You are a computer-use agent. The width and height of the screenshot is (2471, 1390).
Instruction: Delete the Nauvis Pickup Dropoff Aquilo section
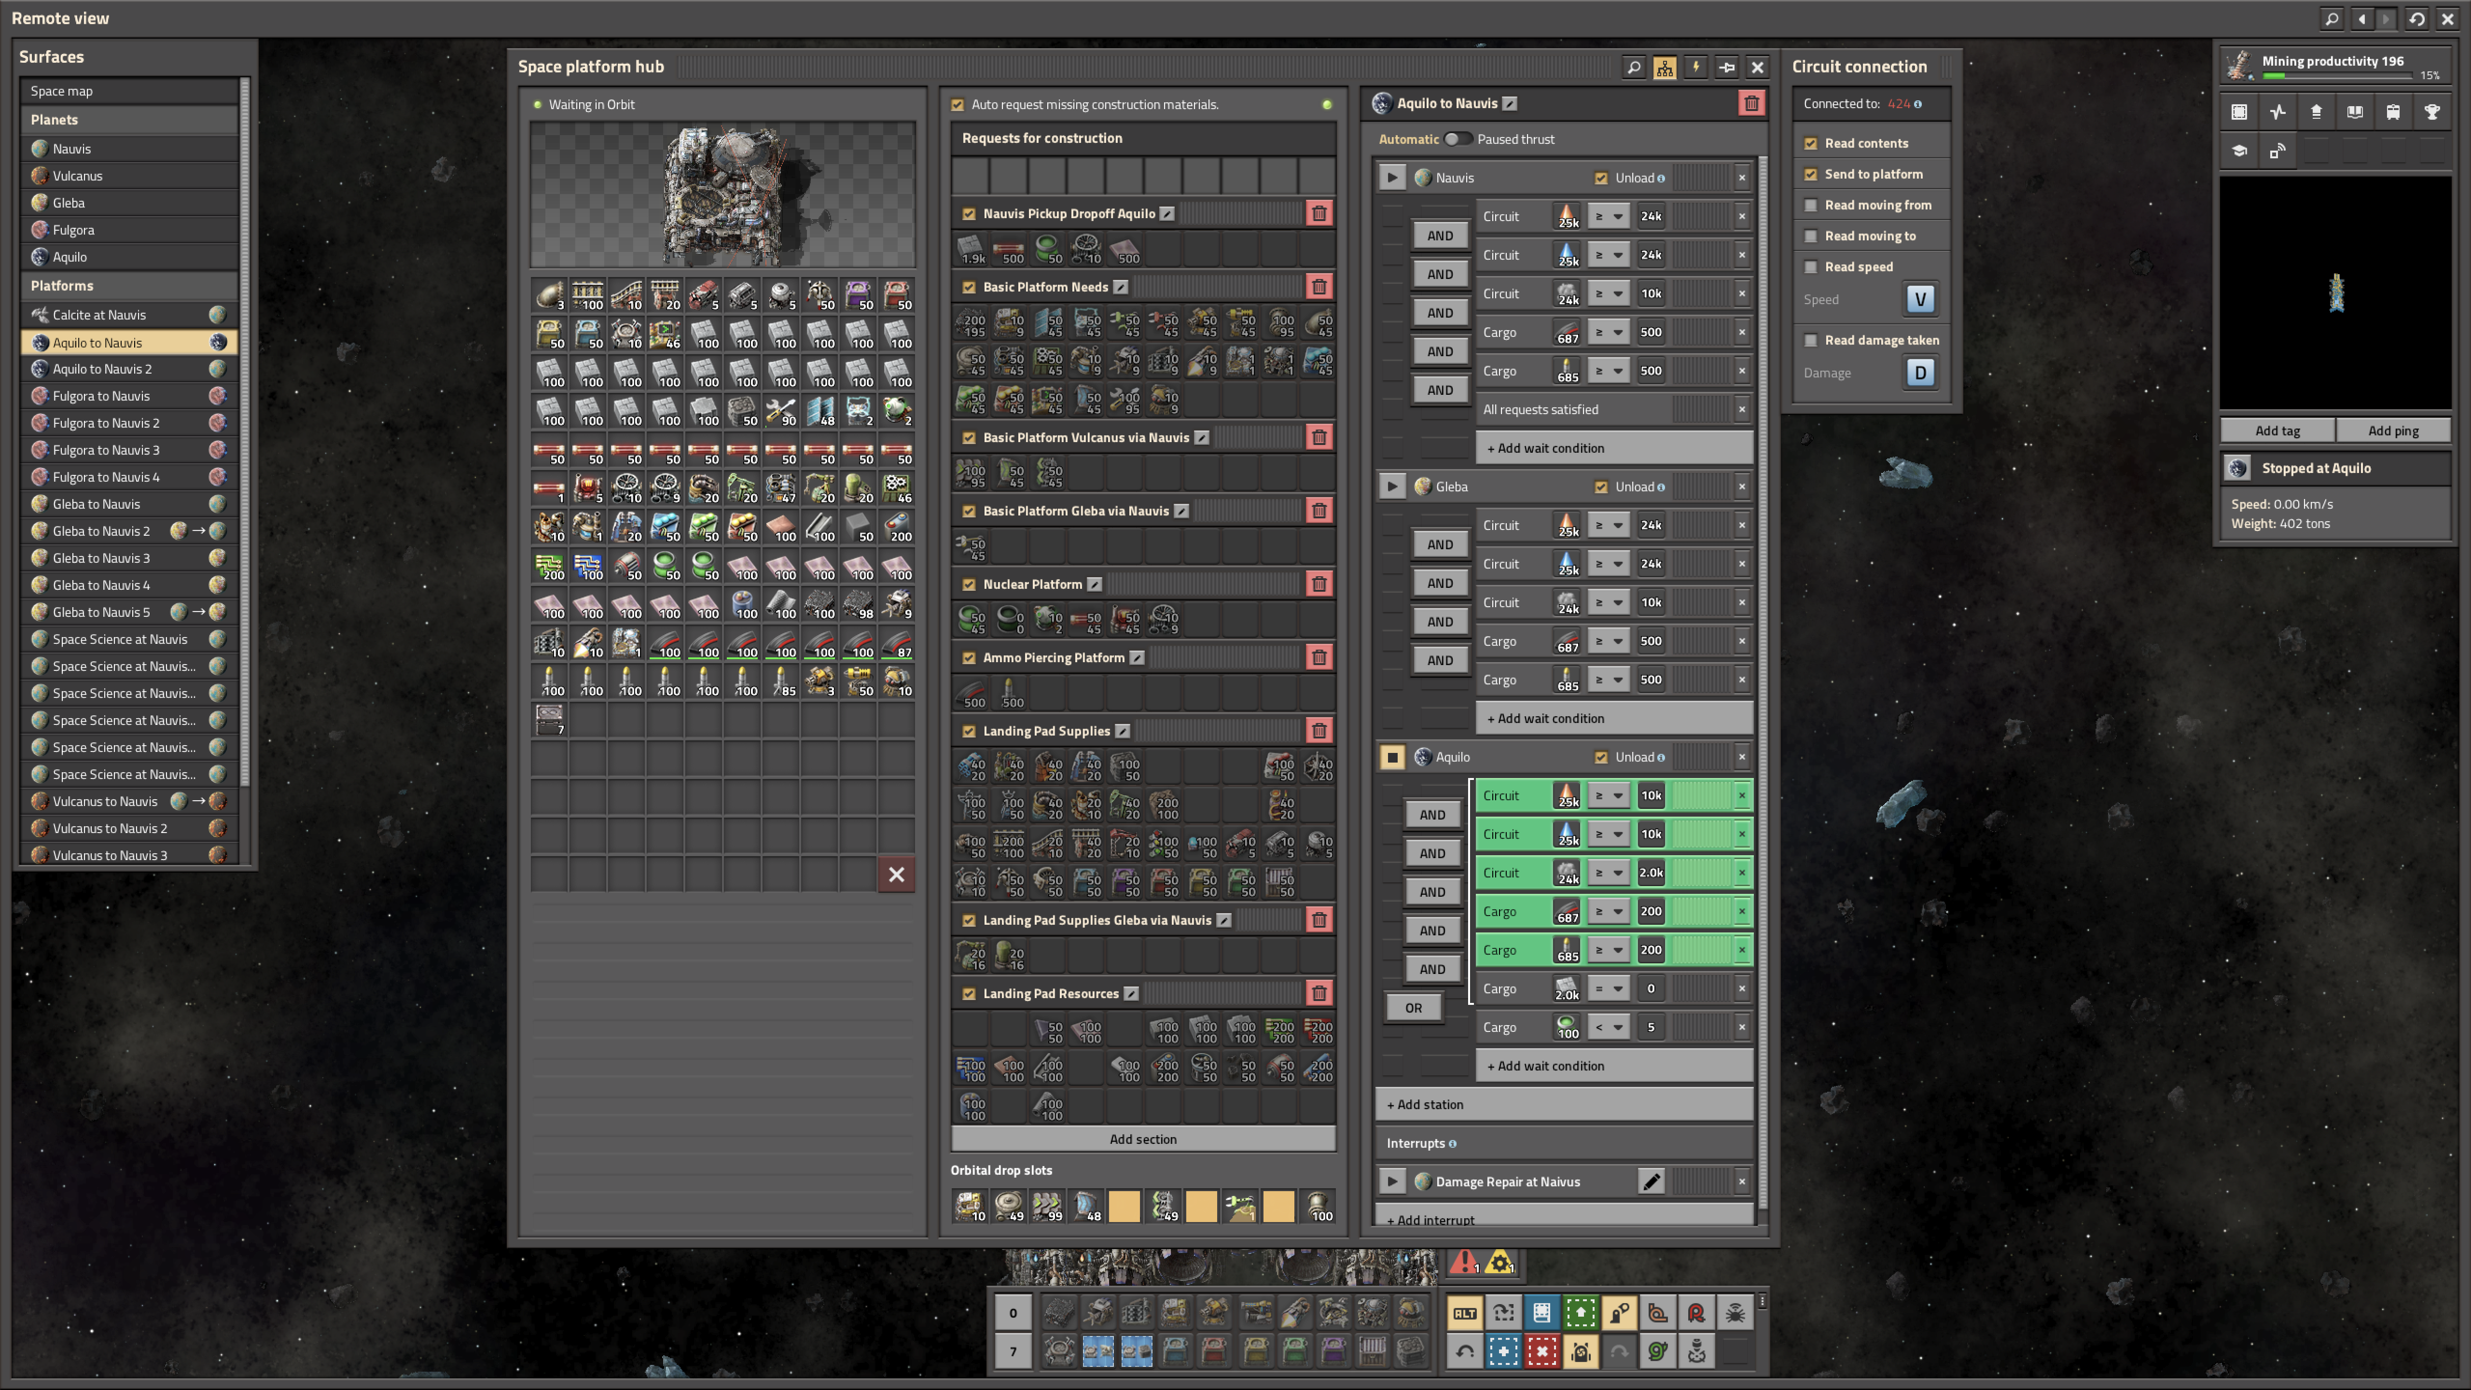tap(1319, 214)
